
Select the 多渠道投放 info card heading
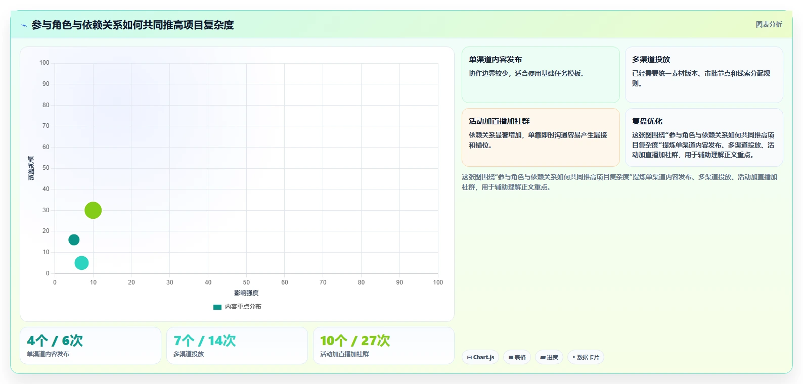click(651, 60)
